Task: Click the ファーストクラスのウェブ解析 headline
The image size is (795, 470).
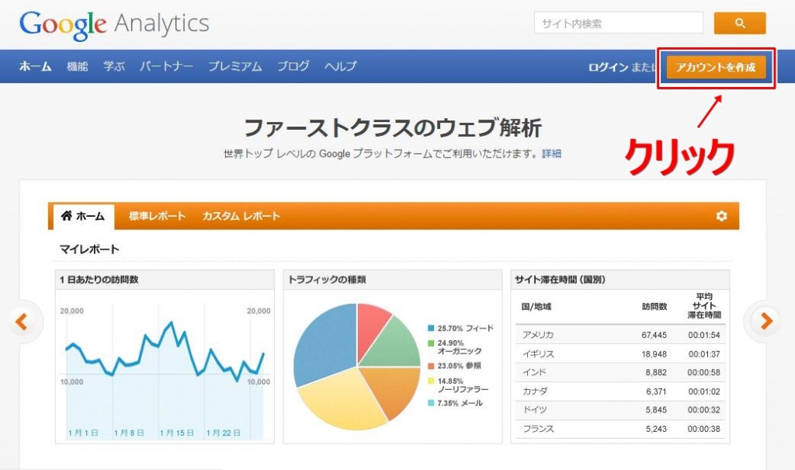Action: coord(393,128)
